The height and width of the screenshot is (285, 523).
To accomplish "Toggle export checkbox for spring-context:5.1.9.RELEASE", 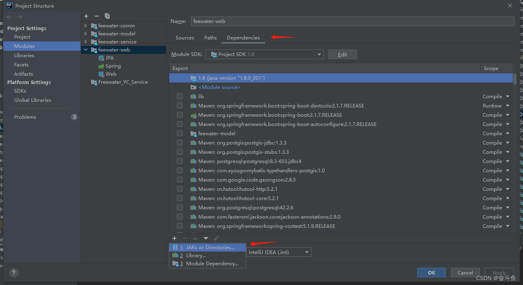I will [180, 226].
